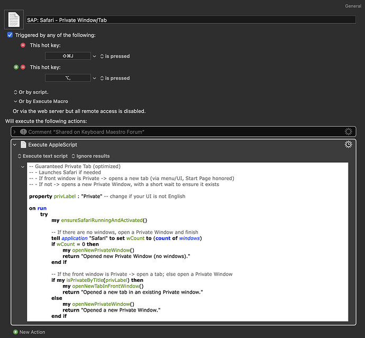Click first 'This hot key:' label
Viewport: 365px width, 338px height.
[45, 45]
